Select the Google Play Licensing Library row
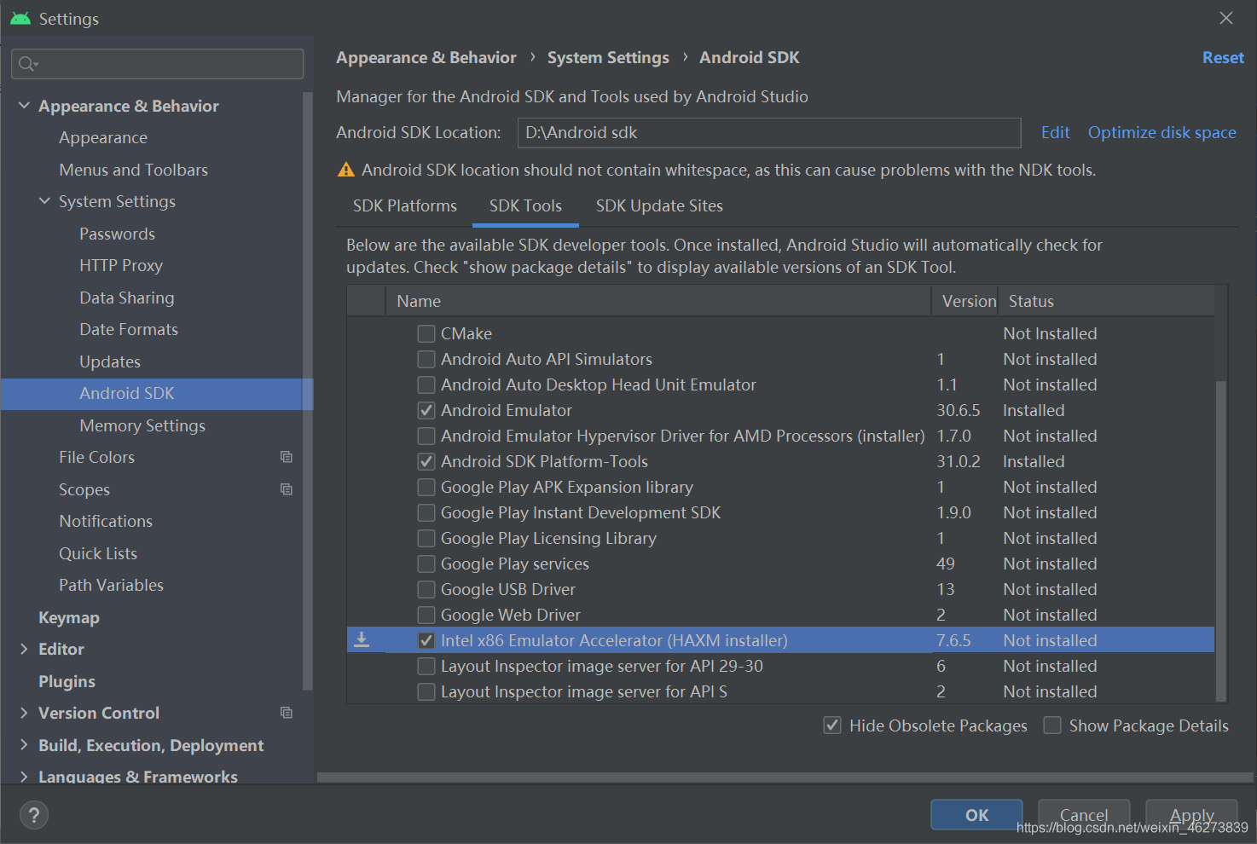This screenshot has width=1257, height=844. tap(780, 538)
